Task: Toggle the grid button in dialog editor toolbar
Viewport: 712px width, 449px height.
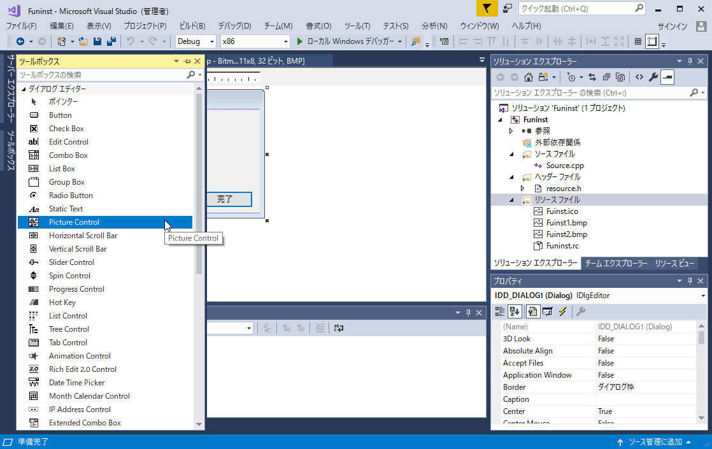Action: click(x=638, y=41)
